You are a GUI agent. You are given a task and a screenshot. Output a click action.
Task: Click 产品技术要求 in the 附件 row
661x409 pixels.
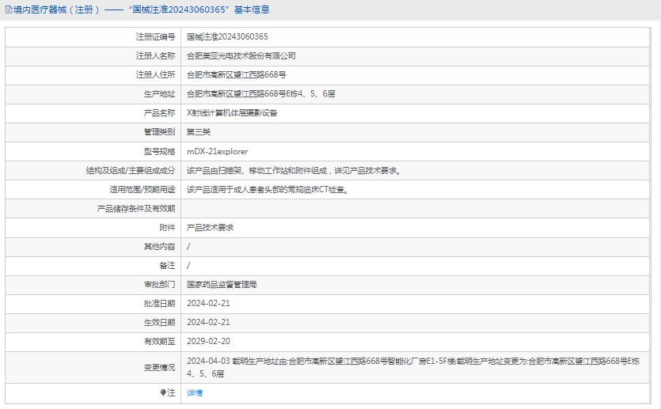click(x=210, y=228)
